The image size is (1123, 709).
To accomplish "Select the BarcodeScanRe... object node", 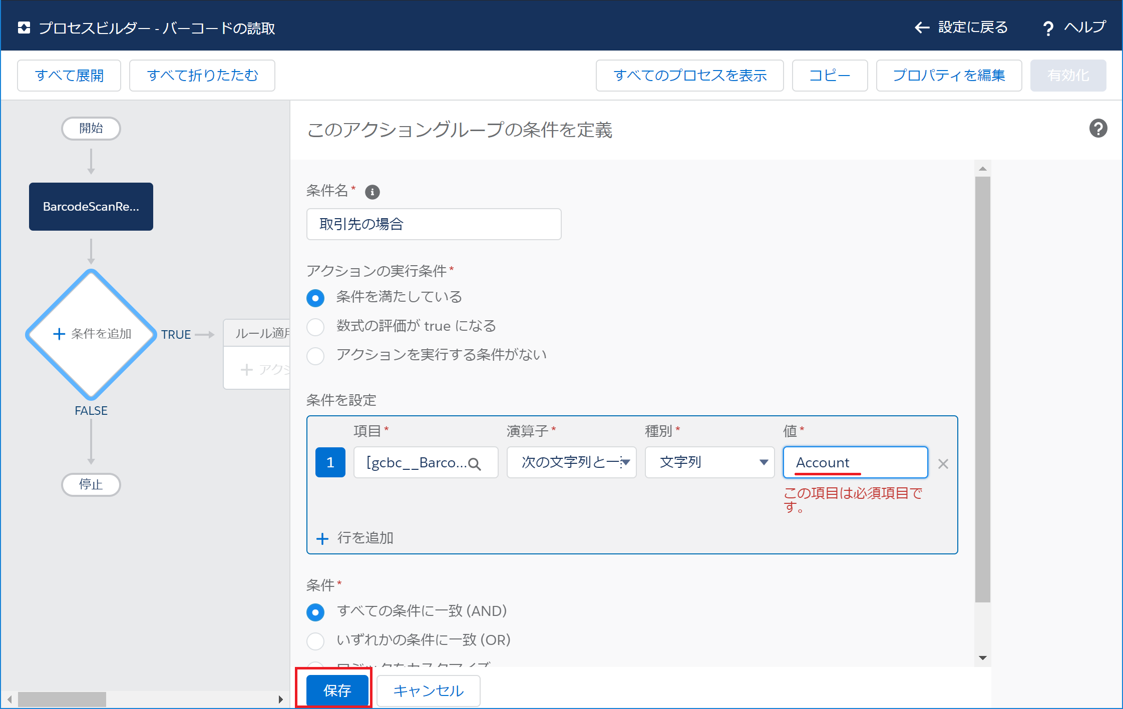I will [x=91, y=207].
